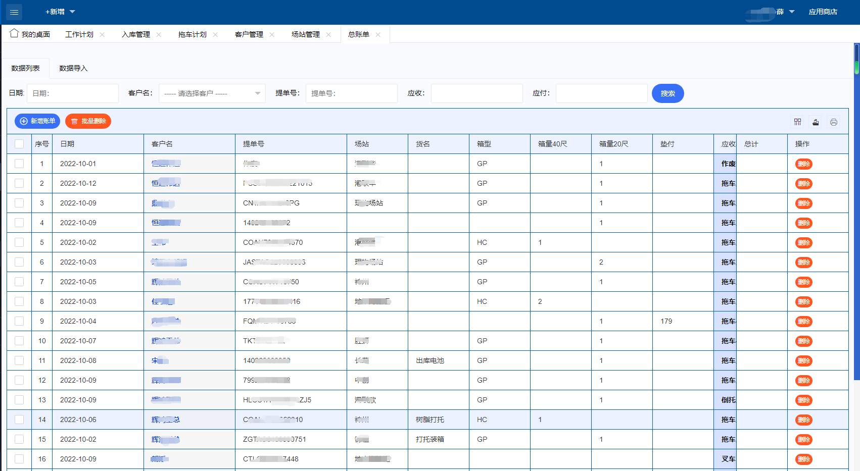The width and height of the screenshot is (860, 471).
Task: Toggle the hamburger sidebar menu
Action: point(14,12)
